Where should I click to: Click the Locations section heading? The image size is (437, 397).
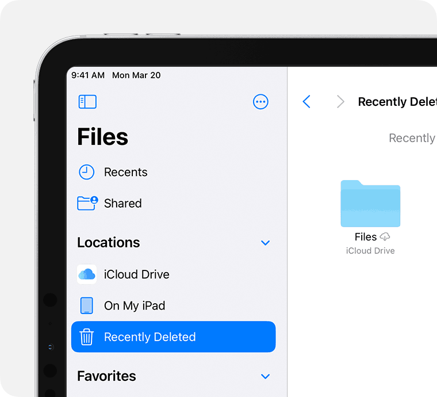click(x=109, y=242)
